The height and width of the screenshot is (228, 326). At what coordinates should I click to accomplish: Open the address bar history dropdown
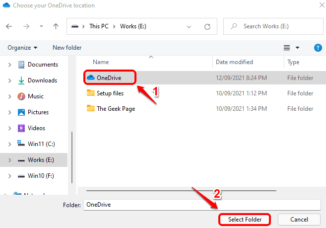coord(189,27)
